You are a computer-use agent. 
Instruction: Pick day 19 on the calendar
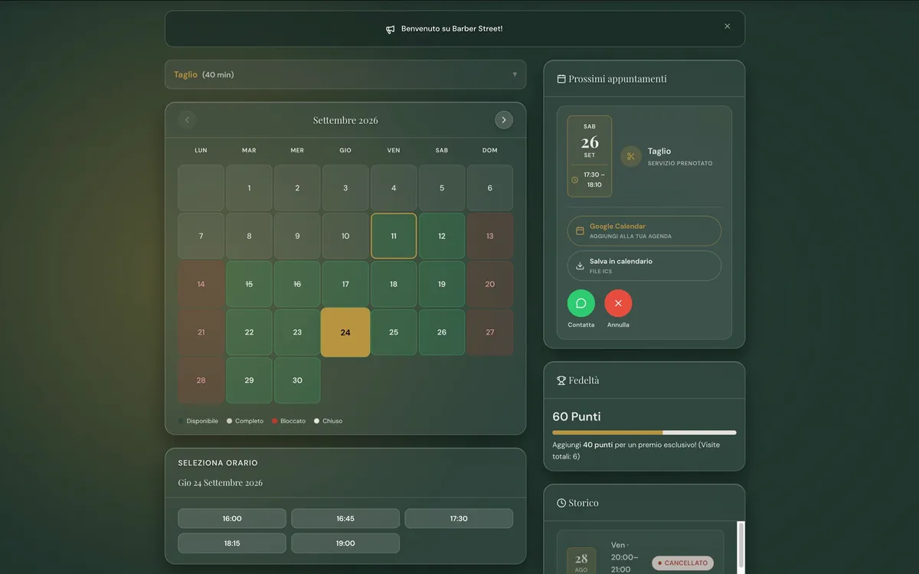pyautogui.click(x=442, y=284)
